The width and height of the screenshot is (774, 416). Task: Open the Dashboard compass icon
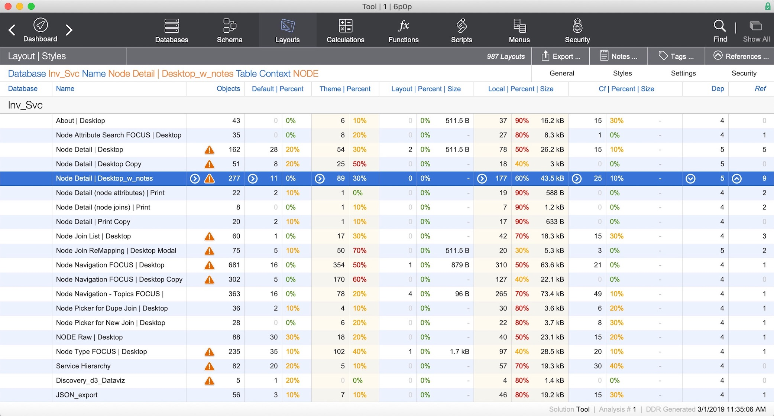point(41,25)
